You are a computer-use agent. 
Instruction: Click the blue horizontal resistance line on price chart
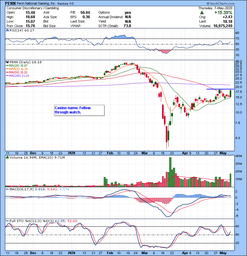pos(220,89)
